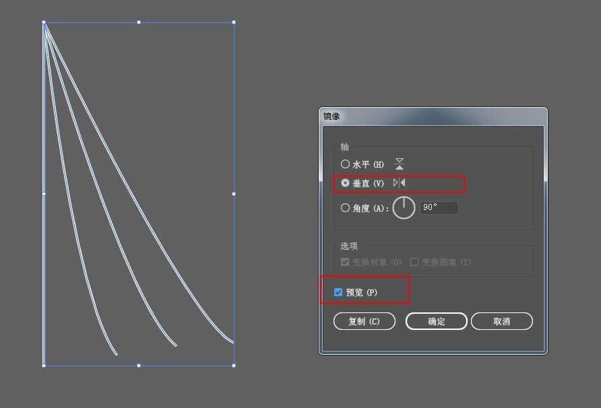Image resolution: width=601 pixels, height=408 pixels.
Task: Toggle the Preview (预览) checkbox
Action: coord(338,292)
